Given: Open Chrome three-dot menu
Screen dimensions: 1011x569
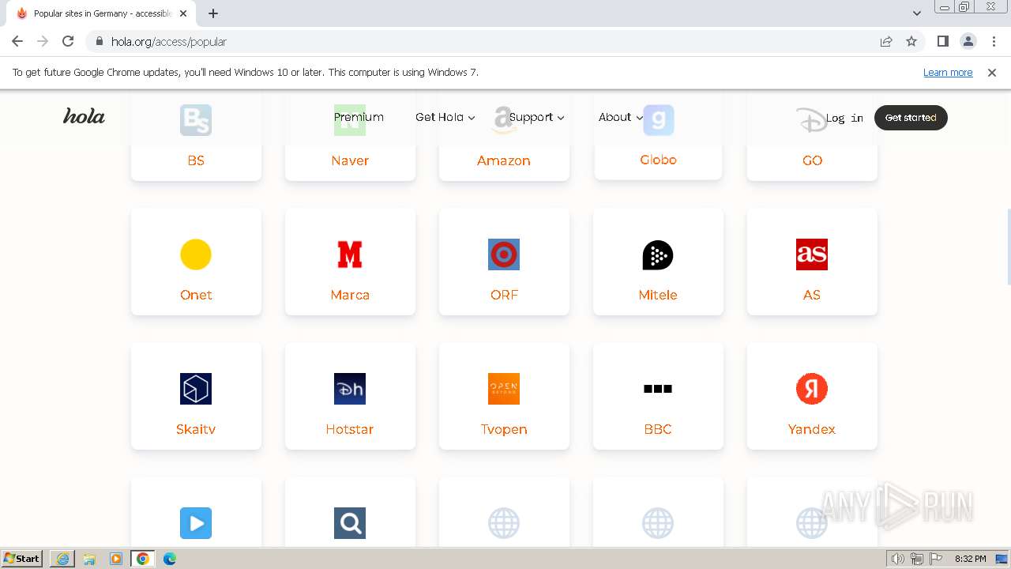Looking at the screenshot, I should (x=994, y=41).
